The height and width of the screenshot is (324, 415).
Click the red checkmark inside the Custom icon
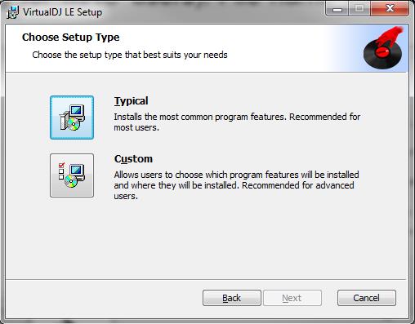click(61, 165)
